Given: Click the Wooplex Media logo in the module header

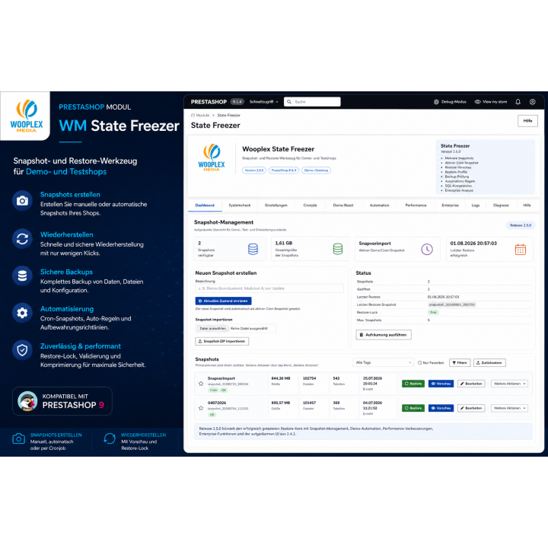Looking at the screenshot, I should pos(212,158).
